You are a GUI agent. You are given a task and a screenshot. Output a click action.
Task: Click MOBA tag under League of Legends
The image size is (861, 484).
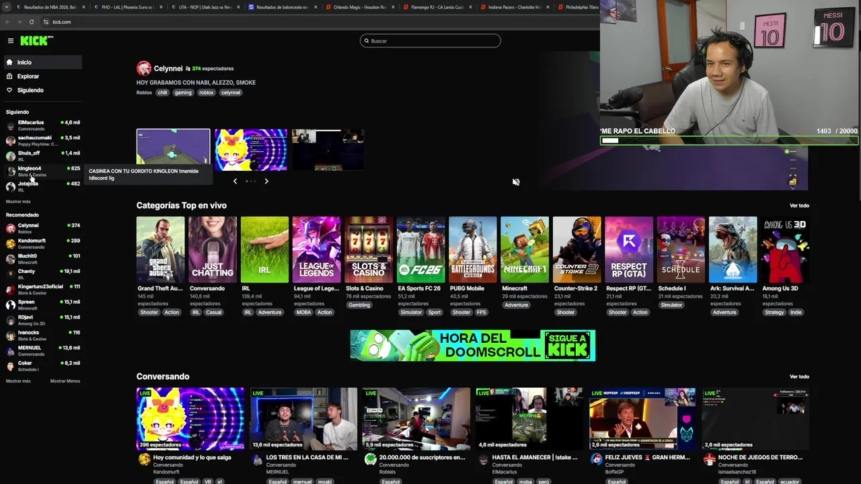pos(303,312)
